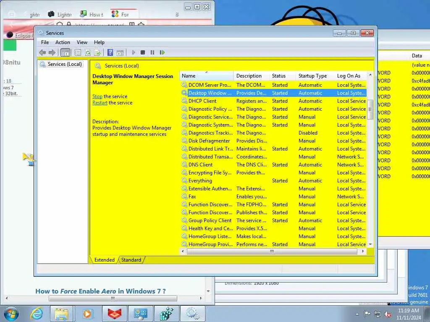Click the Restart Service toolbar icon
The width and height of the screenshot is (430, 322).
(x=162, y=52)
